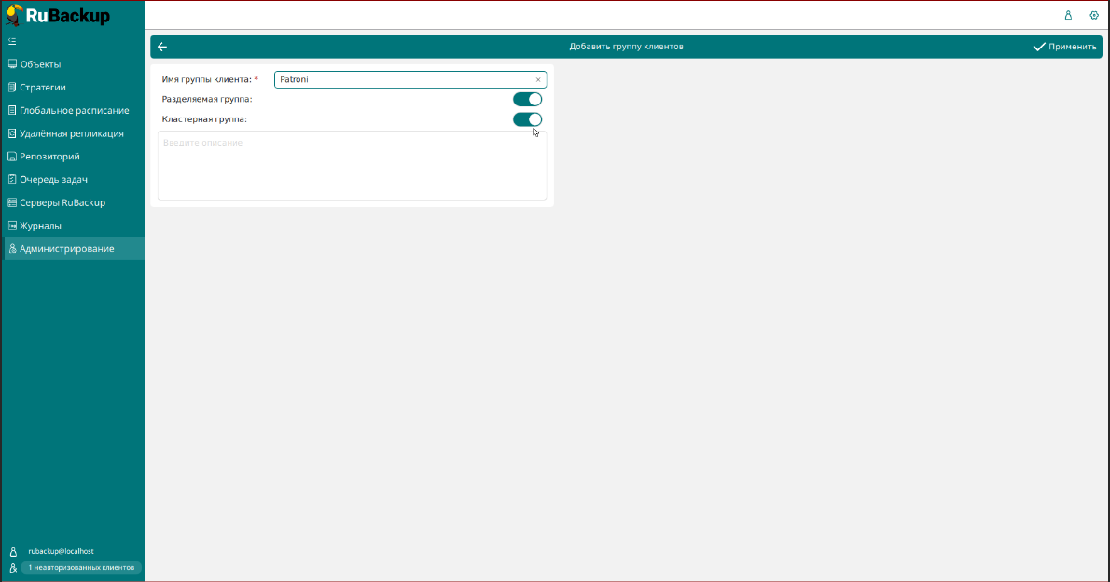This screenshot has height=582, width=1110.
Task: Click the icon next to Стратегии
Action: 12,87
